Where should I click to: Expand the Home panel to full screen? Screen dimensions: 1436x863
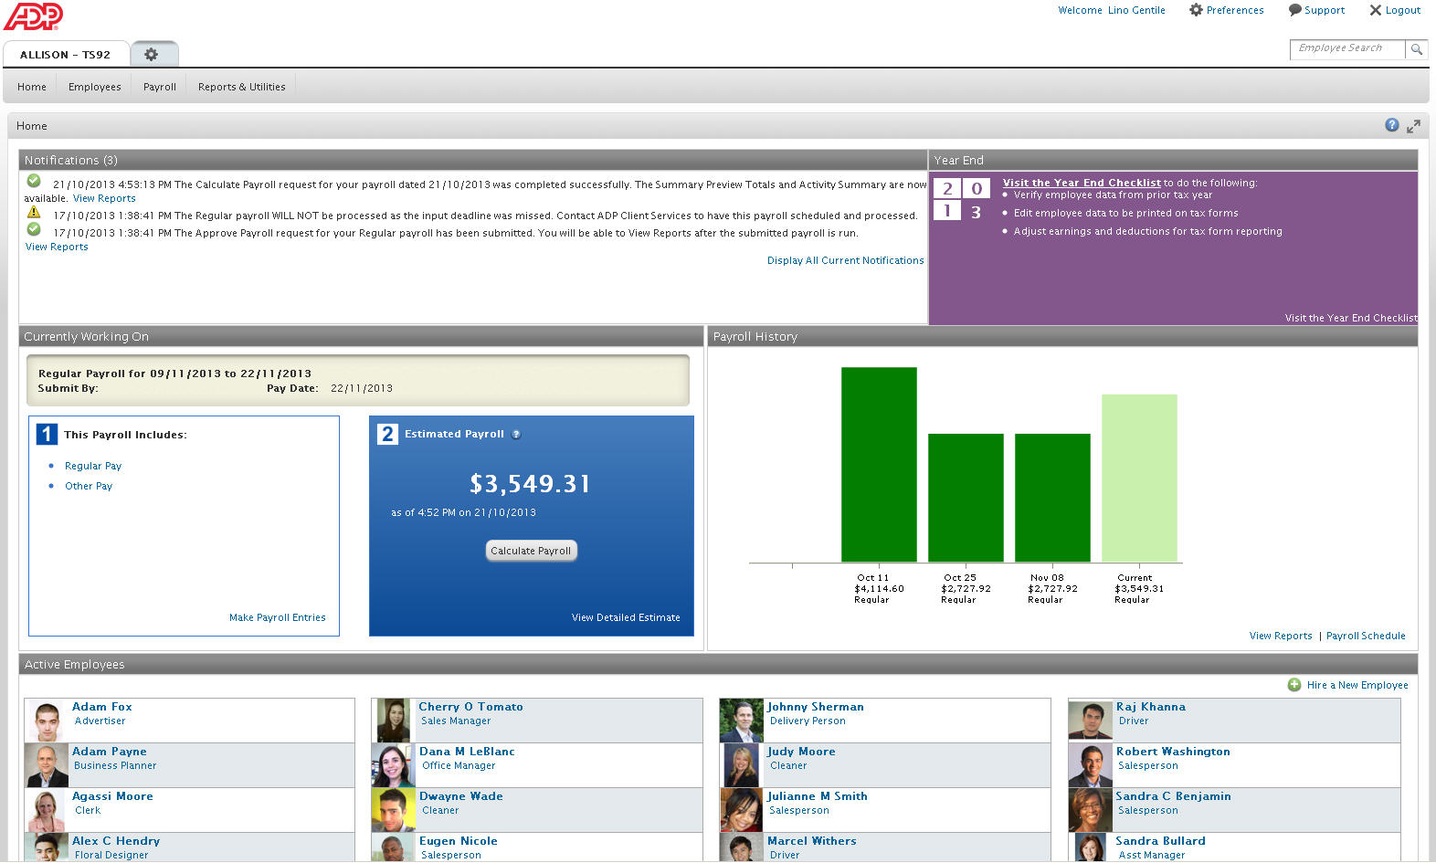tap(1413, 126)
